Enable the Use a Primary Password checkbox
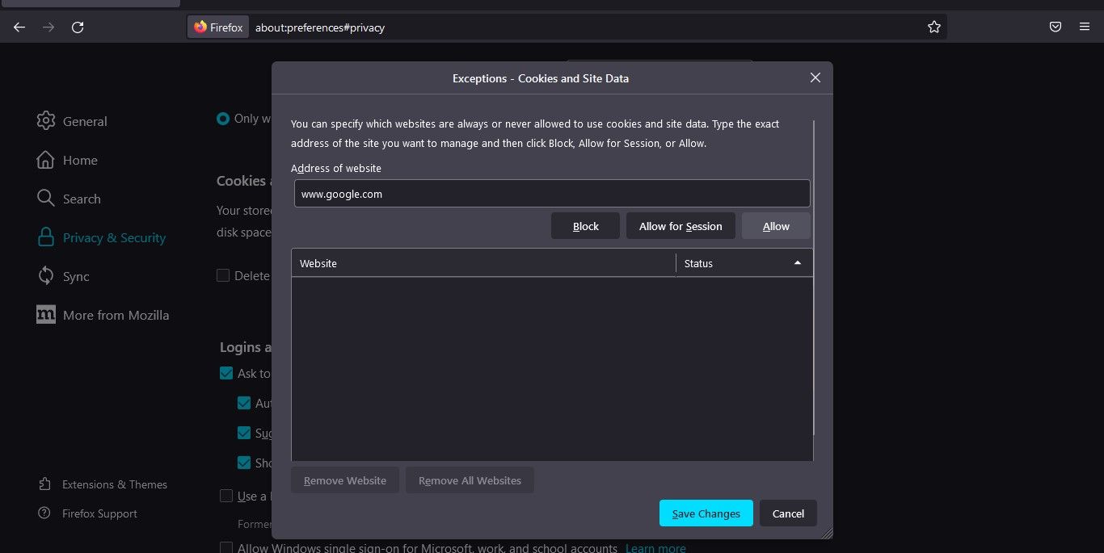 click(226, 496)
